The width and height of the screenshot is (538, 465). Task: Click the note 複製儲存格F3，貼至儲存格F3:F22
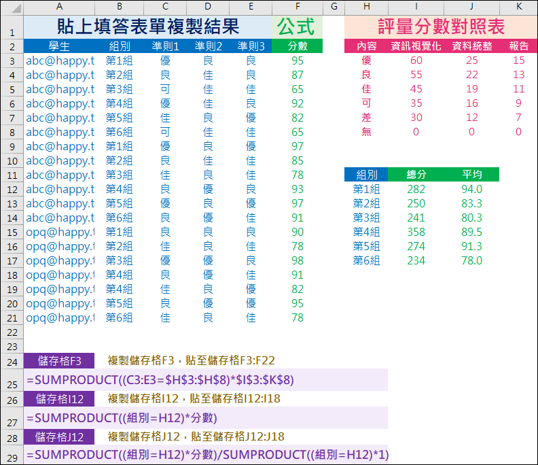pos(191,360)
